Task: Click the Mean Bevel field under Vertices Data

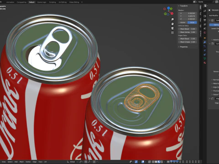Action: 188,29
